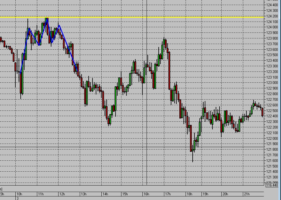Click the 123 500 price label
The height and width of the screenshot is (200, 281).
272,55
